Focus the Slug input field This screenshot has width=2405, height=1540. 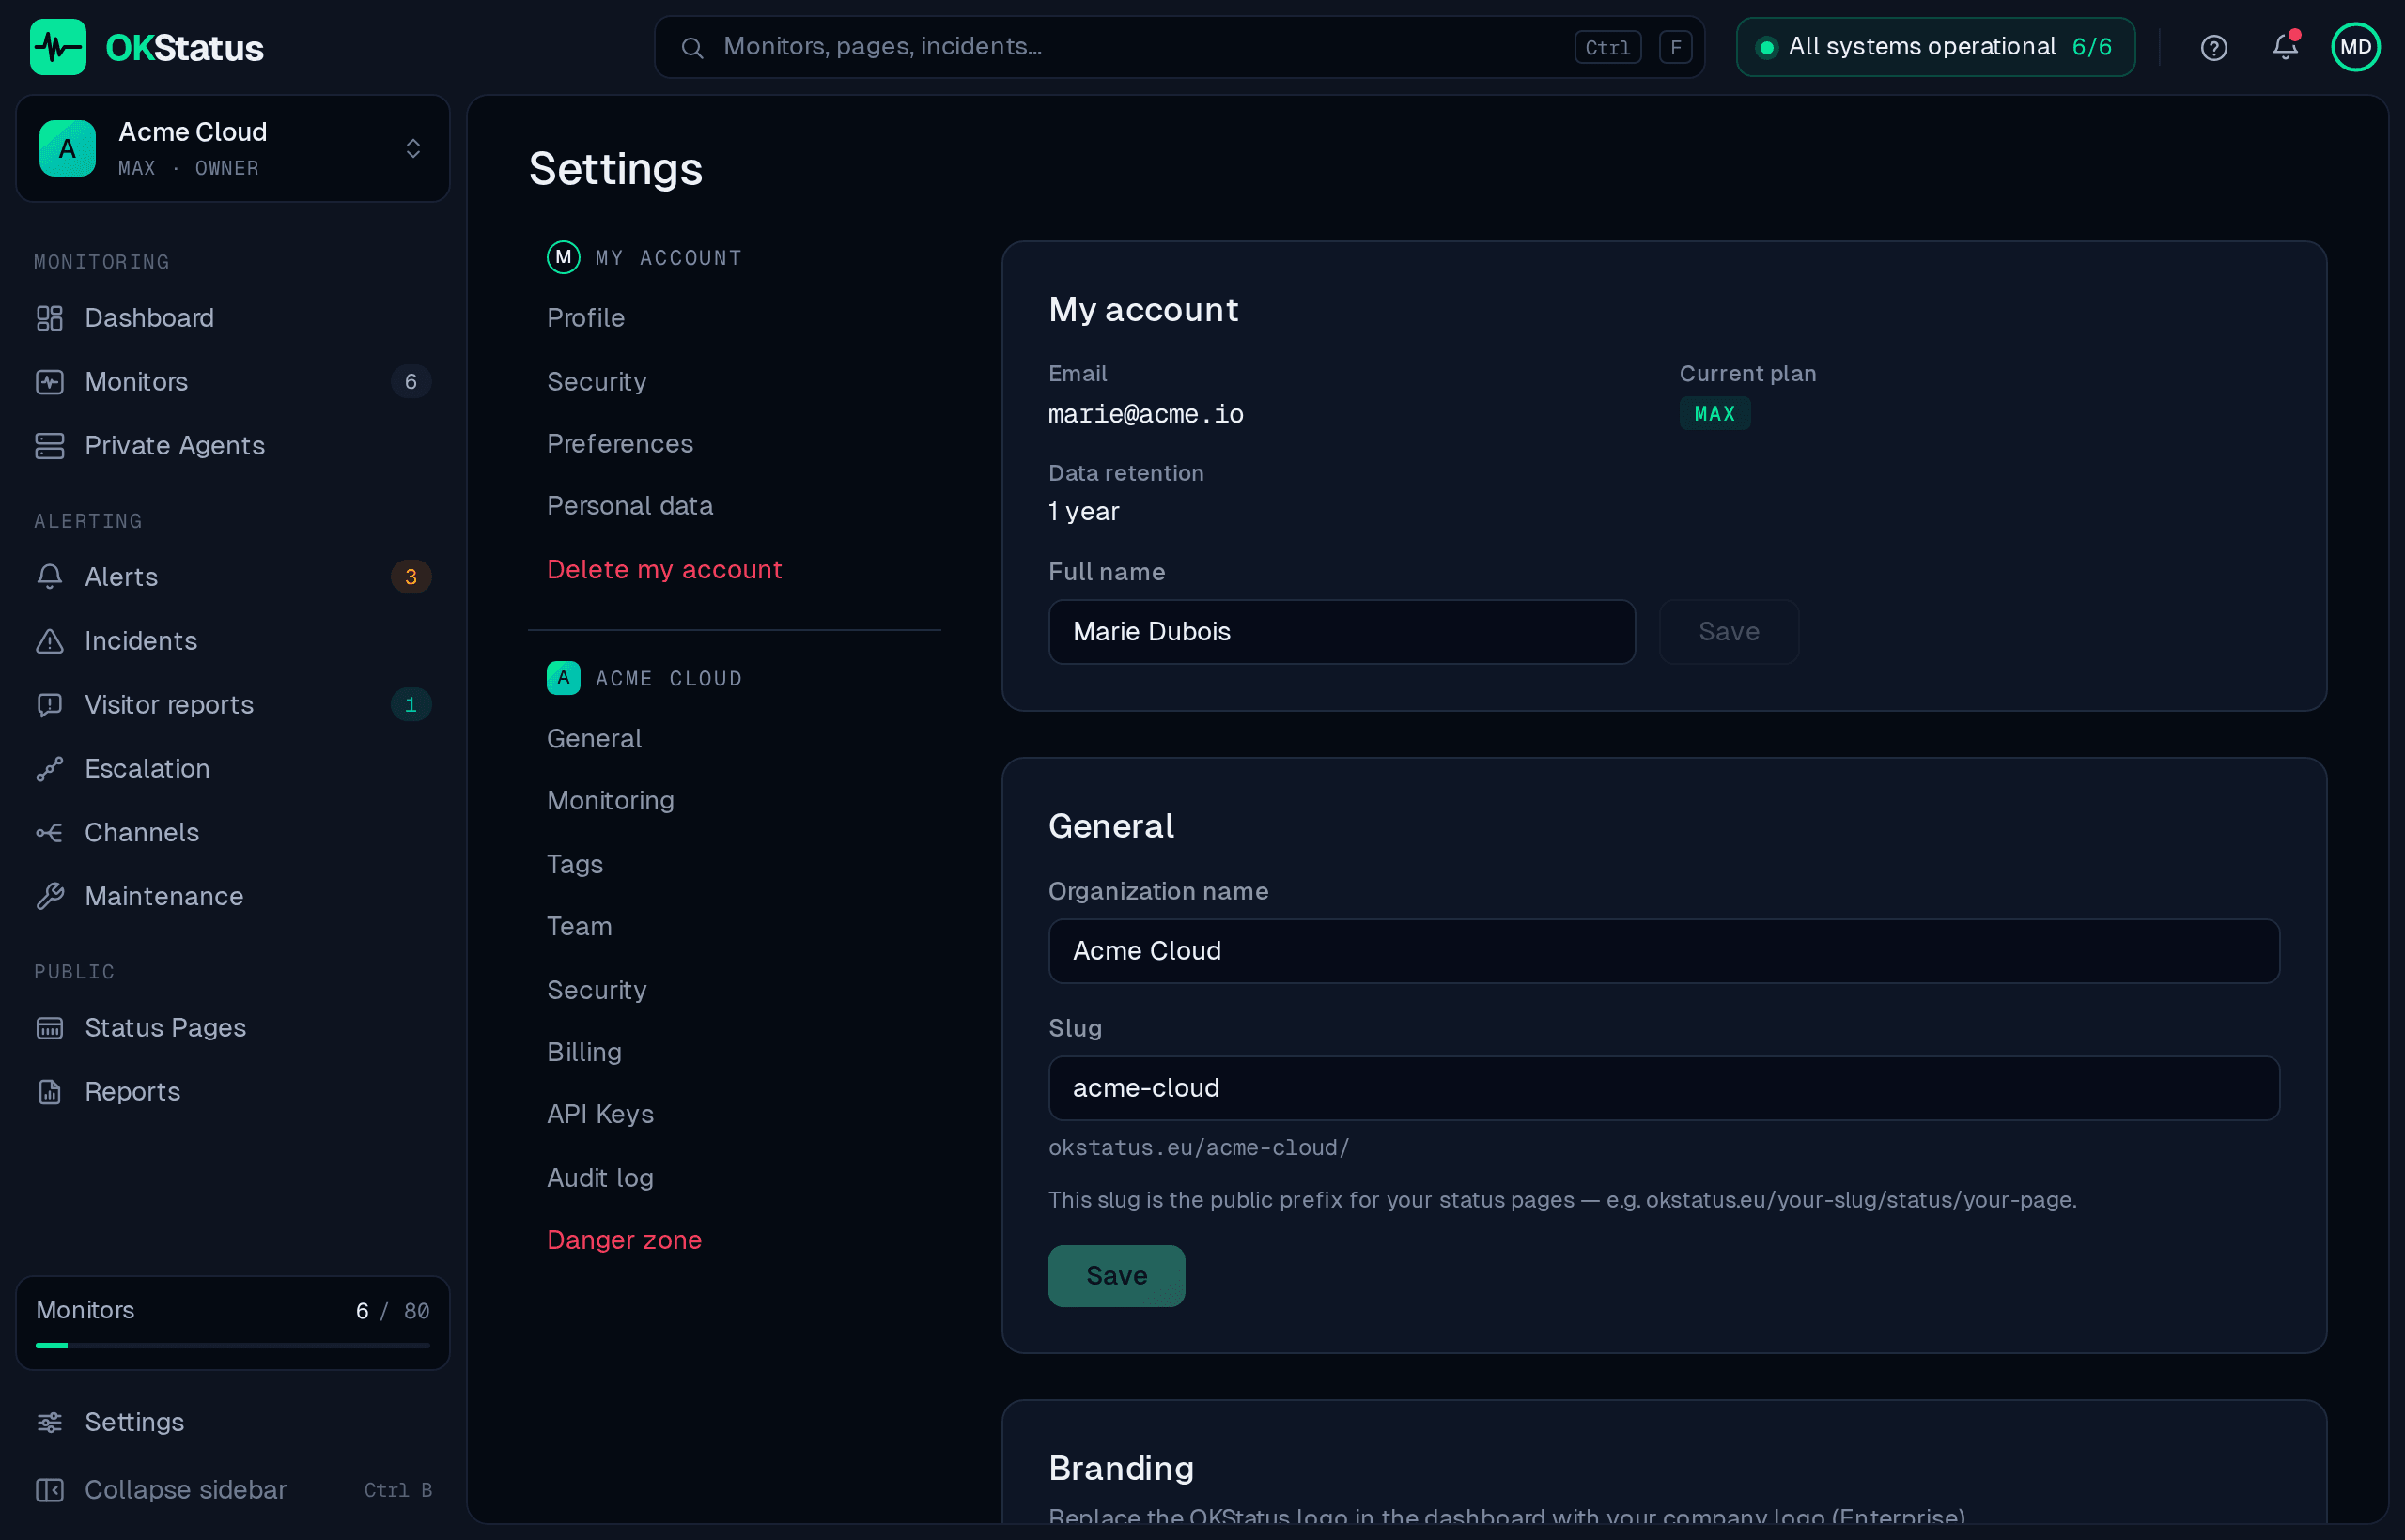(1664, 1088)
